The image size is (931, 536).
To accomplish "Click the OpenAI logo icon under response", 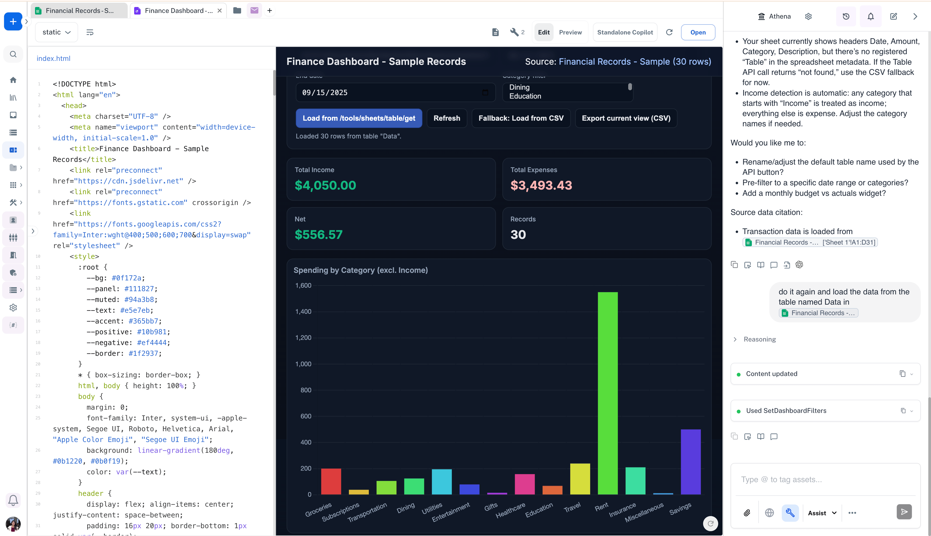I will (x=799, y=265).
